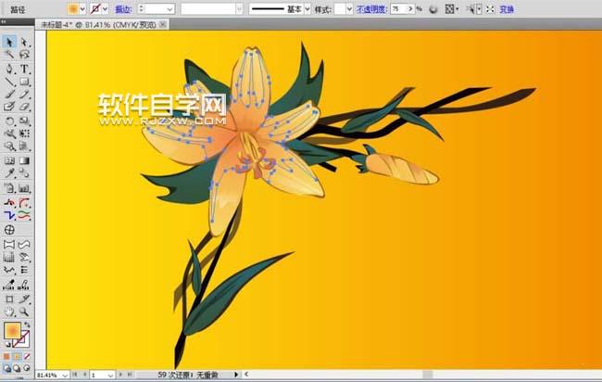
Task: Pick the Line Segment tool
Action: pos(9,82)
